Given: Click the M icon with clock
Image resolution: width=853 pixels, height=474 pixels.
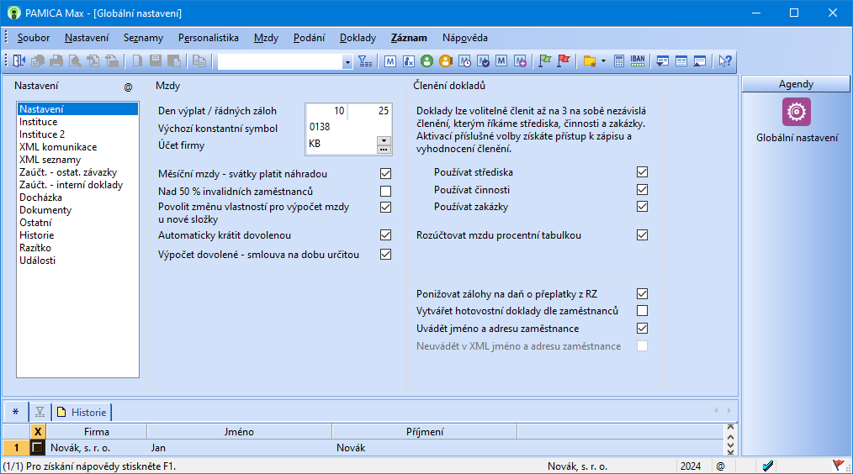Looking at the screenshot, I should 464,61.
